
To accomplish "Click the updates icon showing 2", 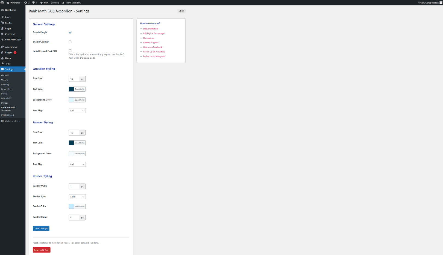I will tap(26, 2).
